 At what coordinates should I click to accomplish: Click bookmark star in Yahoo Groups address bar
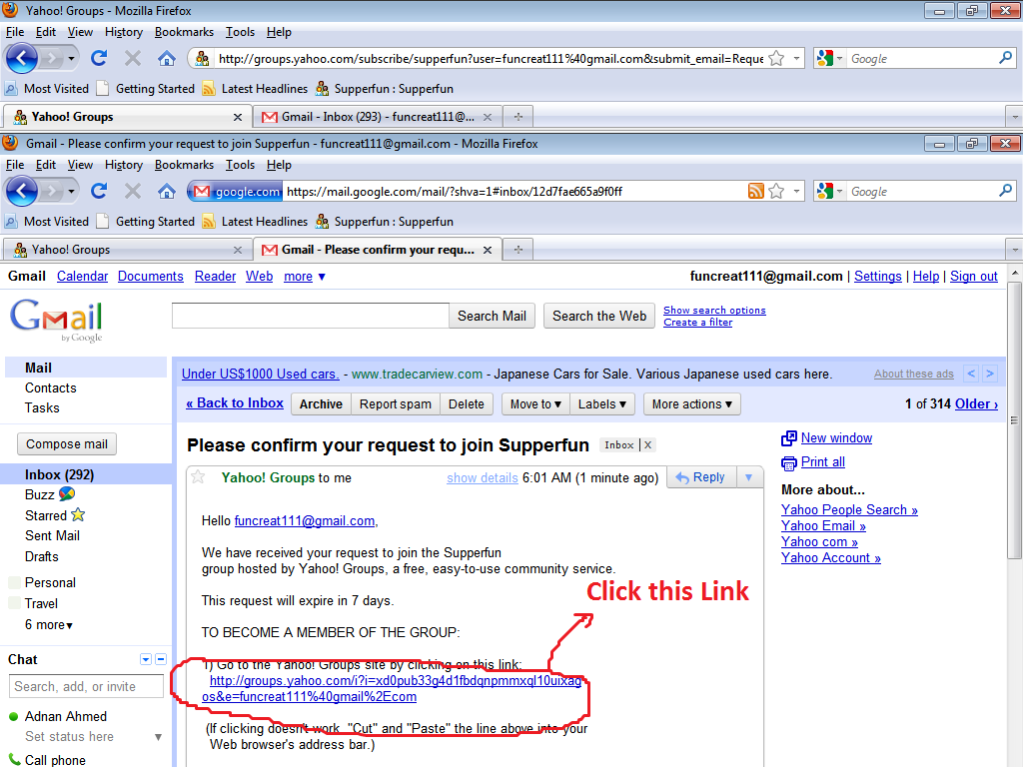(x=775, y=59)
